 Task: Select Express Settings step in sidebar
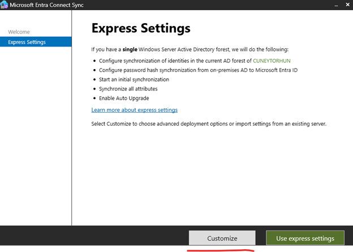[x=27, y=42]
